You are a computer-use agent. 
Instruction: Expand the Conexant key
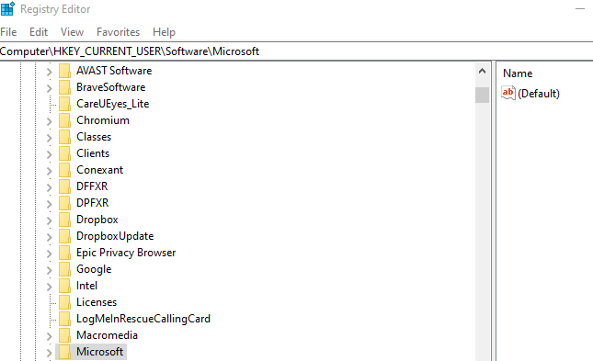[49, 171]
